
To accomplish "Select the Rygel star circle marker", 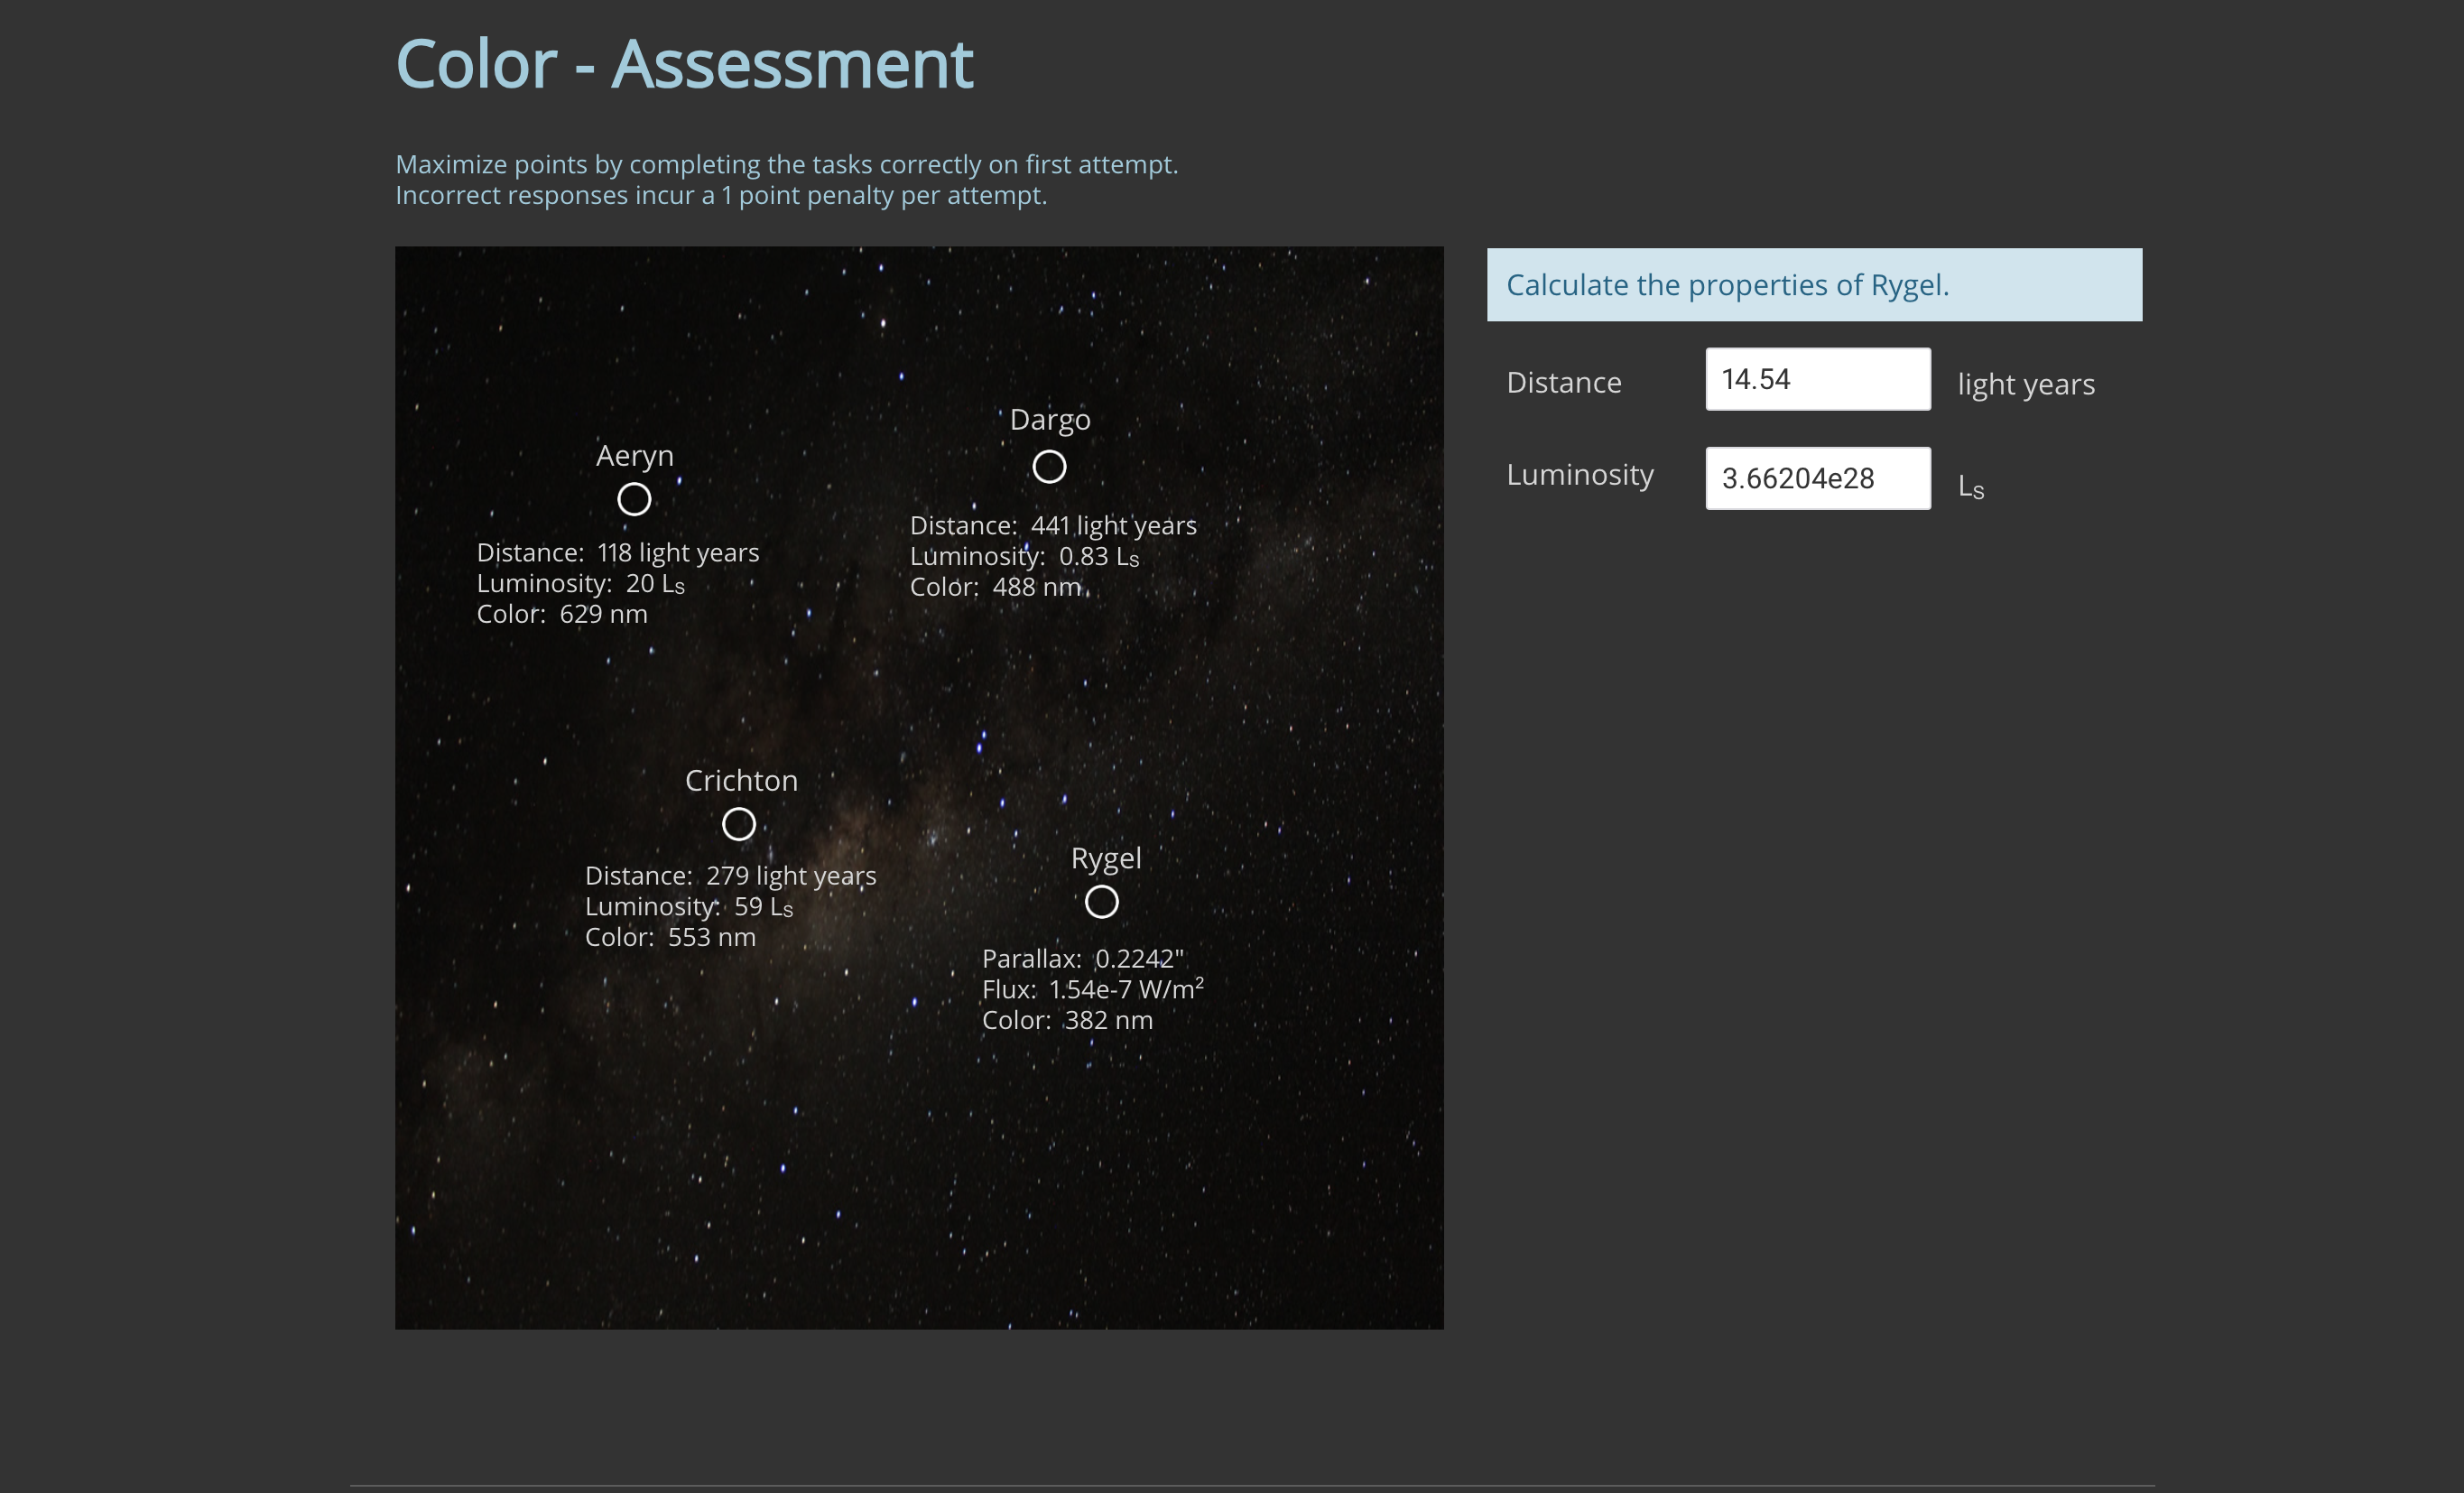I will (1101, 902).
